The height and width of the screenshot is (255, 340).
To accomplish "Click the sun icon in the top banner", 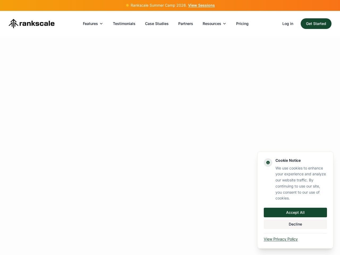I will (x=127, y=5).
